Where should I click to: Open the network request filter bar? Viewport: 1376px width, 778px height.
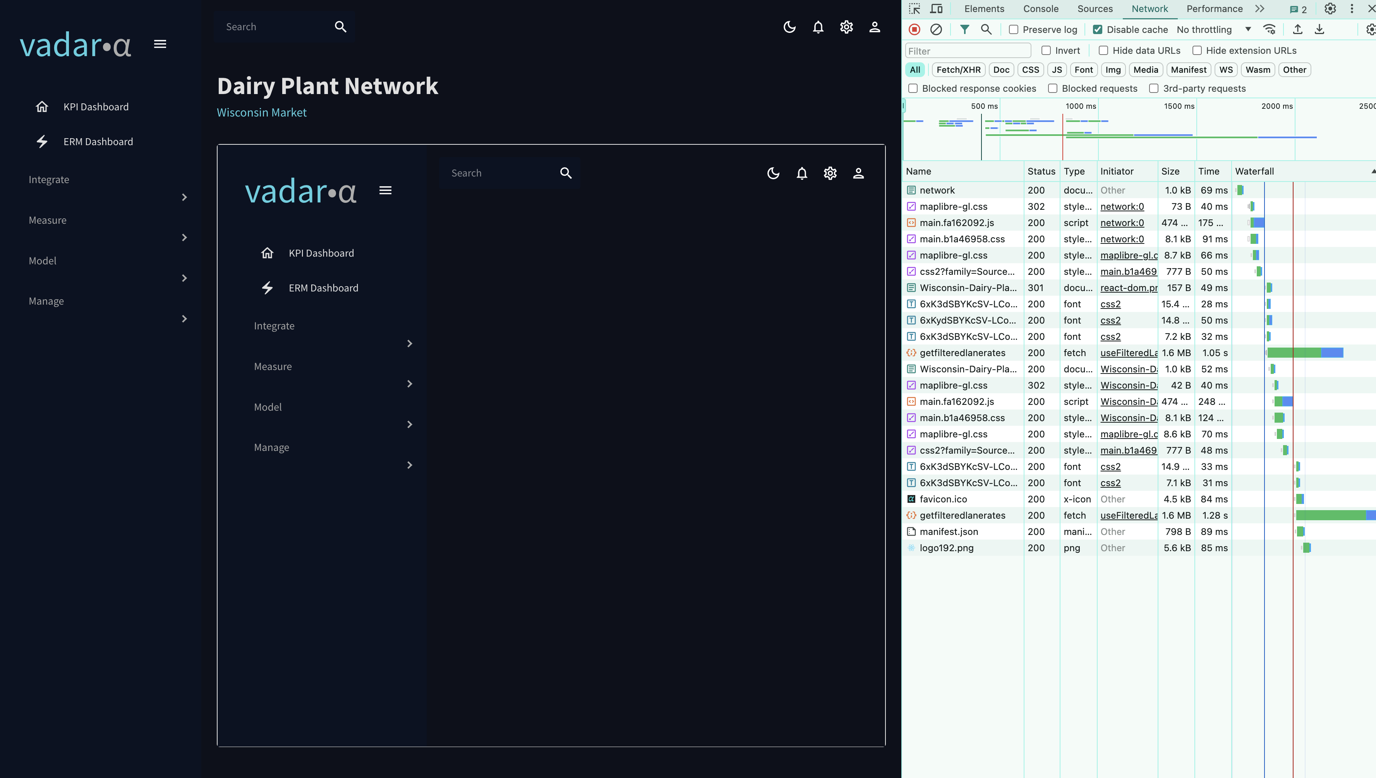point(964,29)
